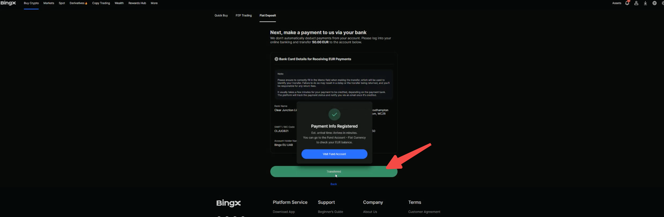The height and width of the screenshot is (217, 664).
Task: Open Assets in the top bar
Action: tap(616, 3)
